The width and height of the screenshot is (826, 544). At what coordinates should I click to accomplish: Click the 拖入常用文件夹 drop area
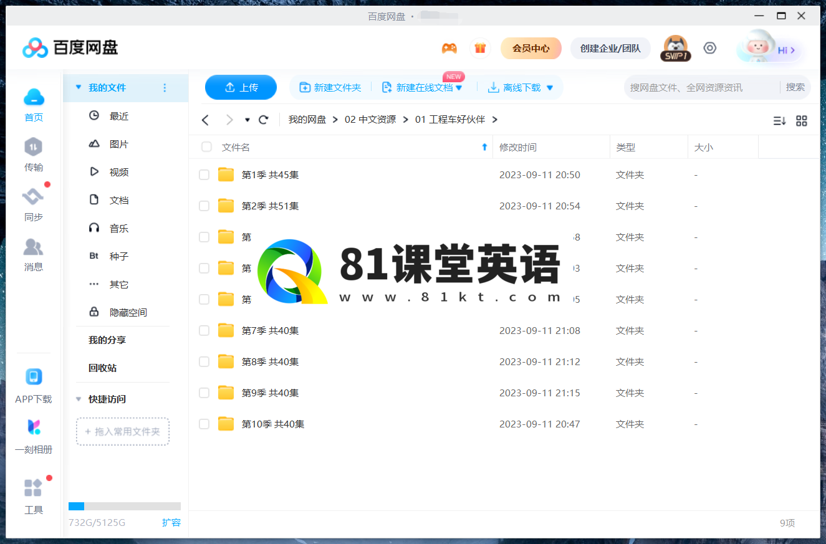click(123, 431)
